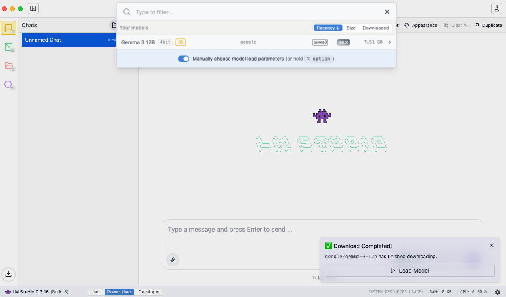
Task: Expand the Gemma 3 12B row chevron
Action: (x=390, y=42)
